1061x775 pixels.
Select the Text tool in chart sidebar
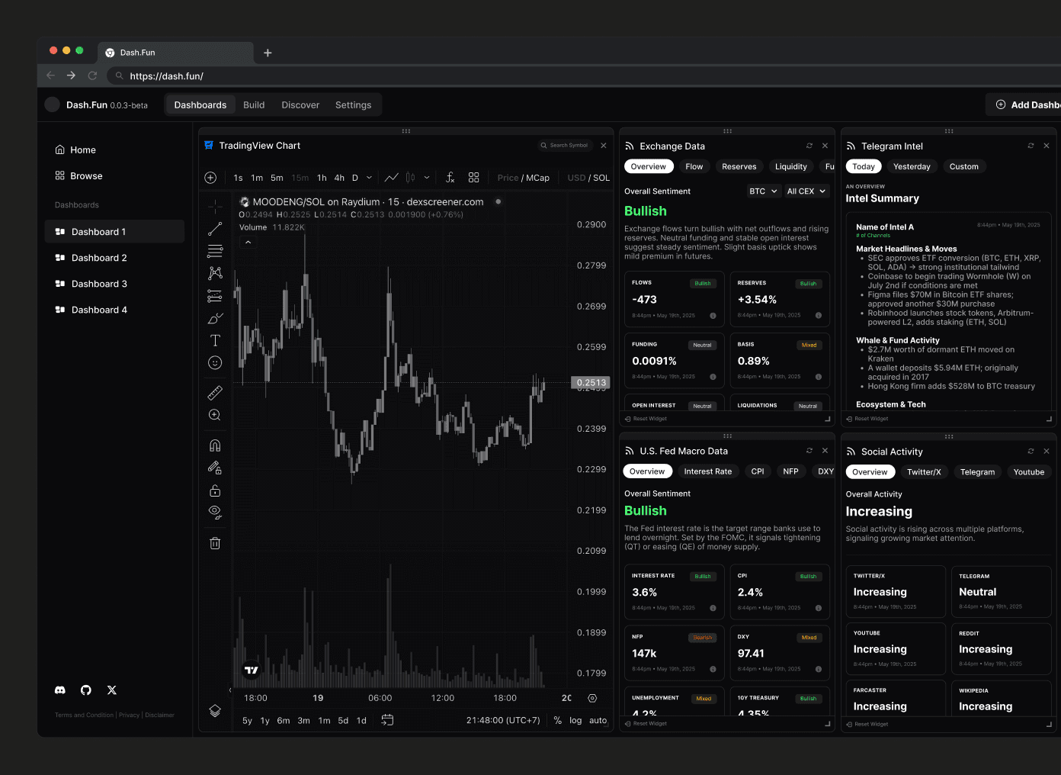pos(215,340)
